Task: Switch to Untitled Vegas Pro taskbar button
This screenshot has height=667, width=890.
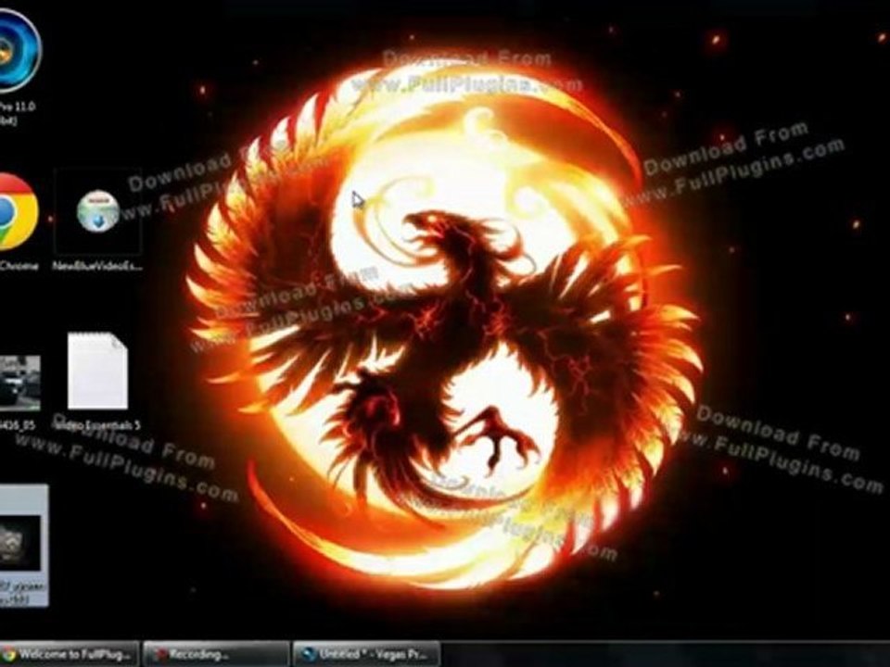Action: [x=367, y=654]
